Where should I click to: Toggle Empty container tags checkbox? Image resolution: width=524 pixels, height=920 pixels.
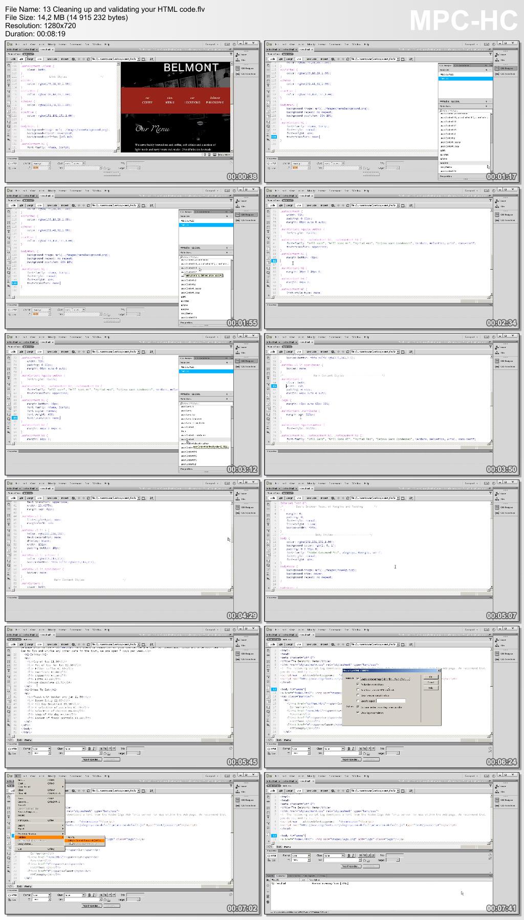[358, 678]
